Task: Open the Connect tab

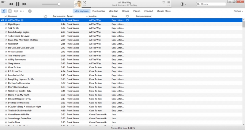Action: point(149,11)
